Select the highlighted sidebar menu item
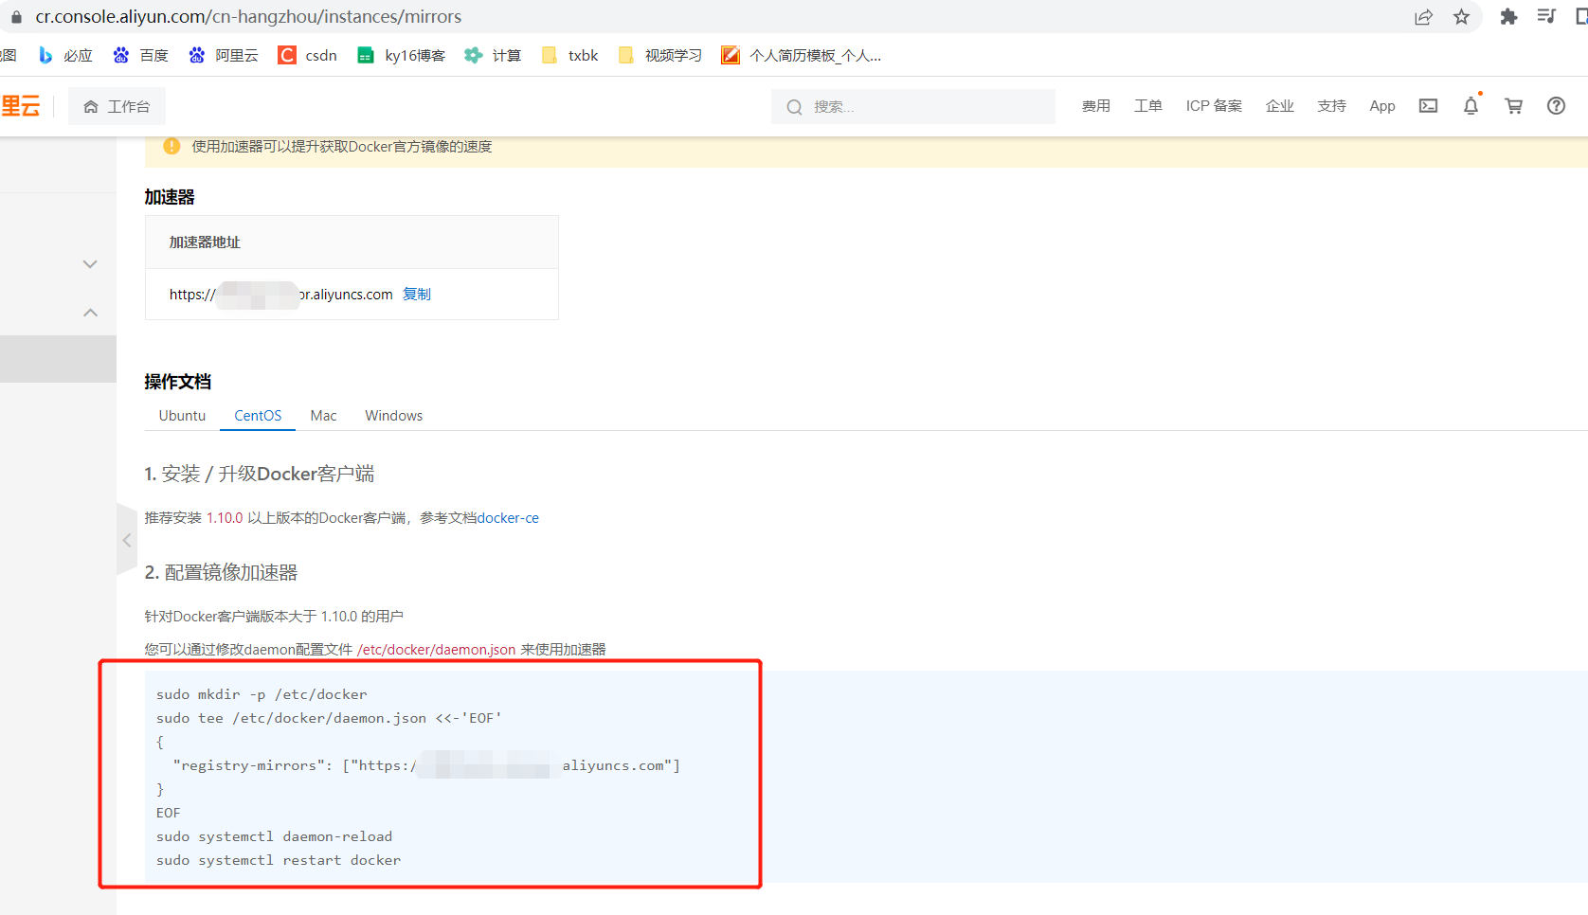1588x915 pixels. pos(58,359)
